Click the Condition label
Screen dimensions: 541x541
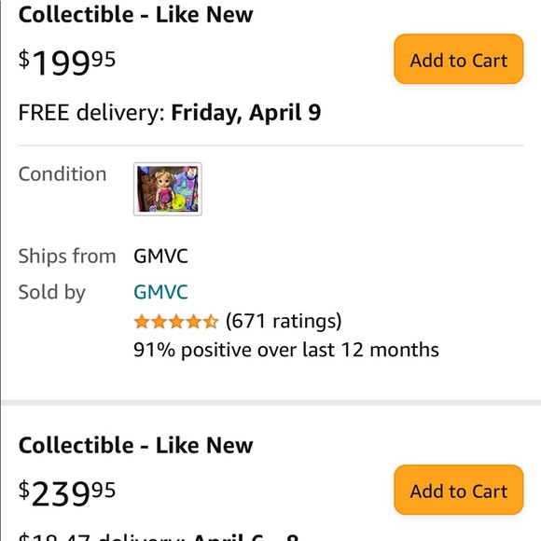(62, 173)
